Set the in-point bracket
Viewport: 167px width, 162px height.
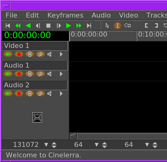point(146,26)
